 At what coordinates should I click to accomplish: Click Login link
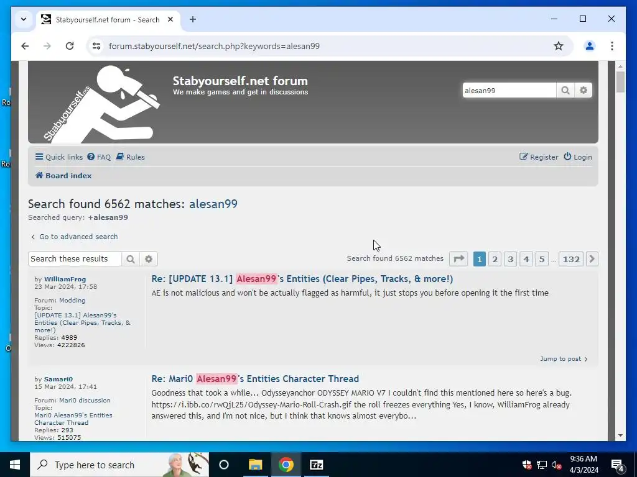(x=578, y=157)
